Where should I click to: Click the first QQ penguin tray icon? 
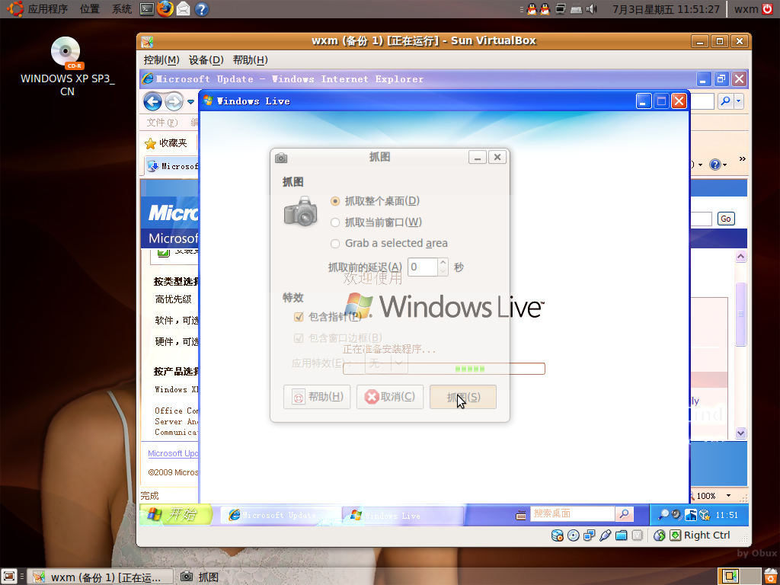532,9
